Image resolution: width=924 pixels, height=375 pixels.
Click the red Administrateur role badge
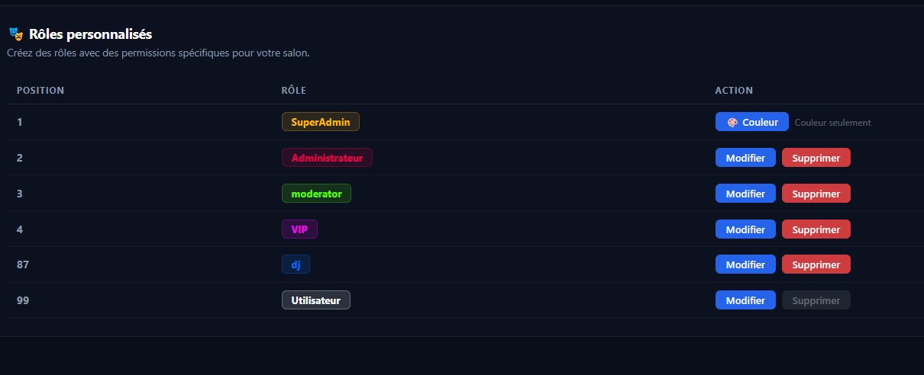coord(327,158)
